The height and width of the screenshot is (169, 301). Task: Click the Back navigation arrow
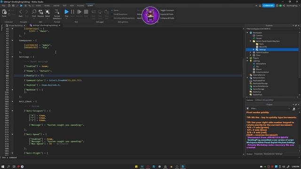(21, 12)
